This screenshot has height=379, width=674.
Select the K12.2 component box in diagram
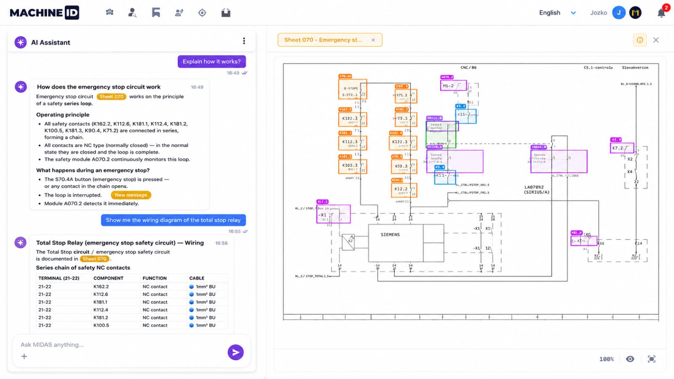tap(404, 190)
